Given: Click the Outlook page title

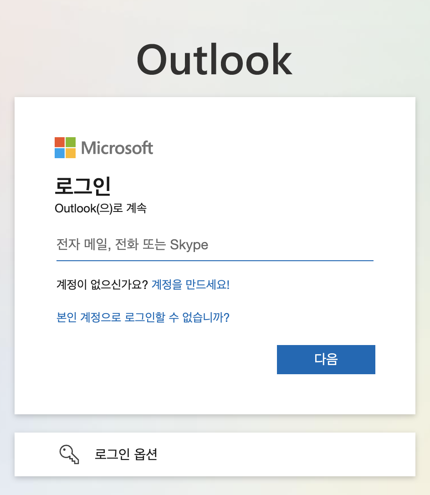Looking at the screenshot, I should pyautogui.click(x=215, y=59).
